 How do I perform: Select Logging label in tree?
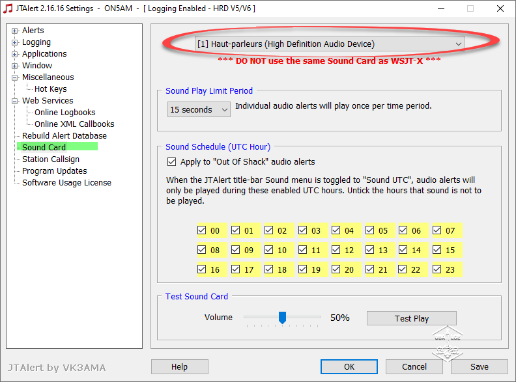[36, 42]
